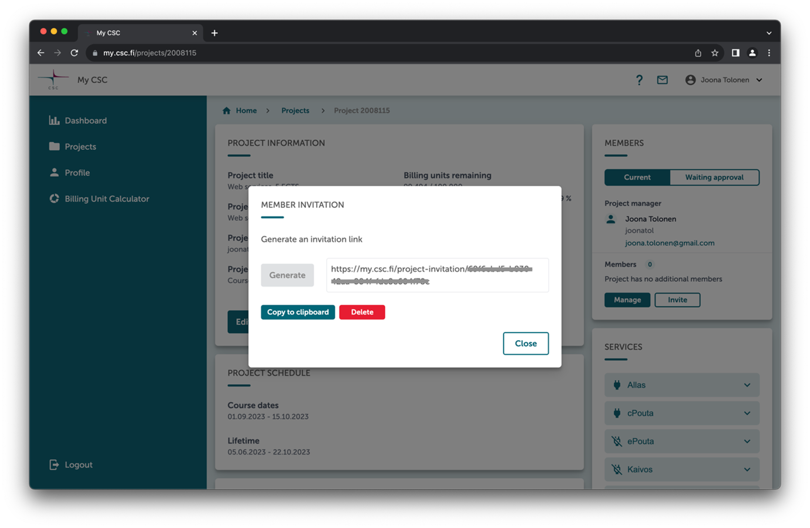Screen dimensions: 810x528
Task: Open the mail envelope icon in header
Action: [662, 80]
